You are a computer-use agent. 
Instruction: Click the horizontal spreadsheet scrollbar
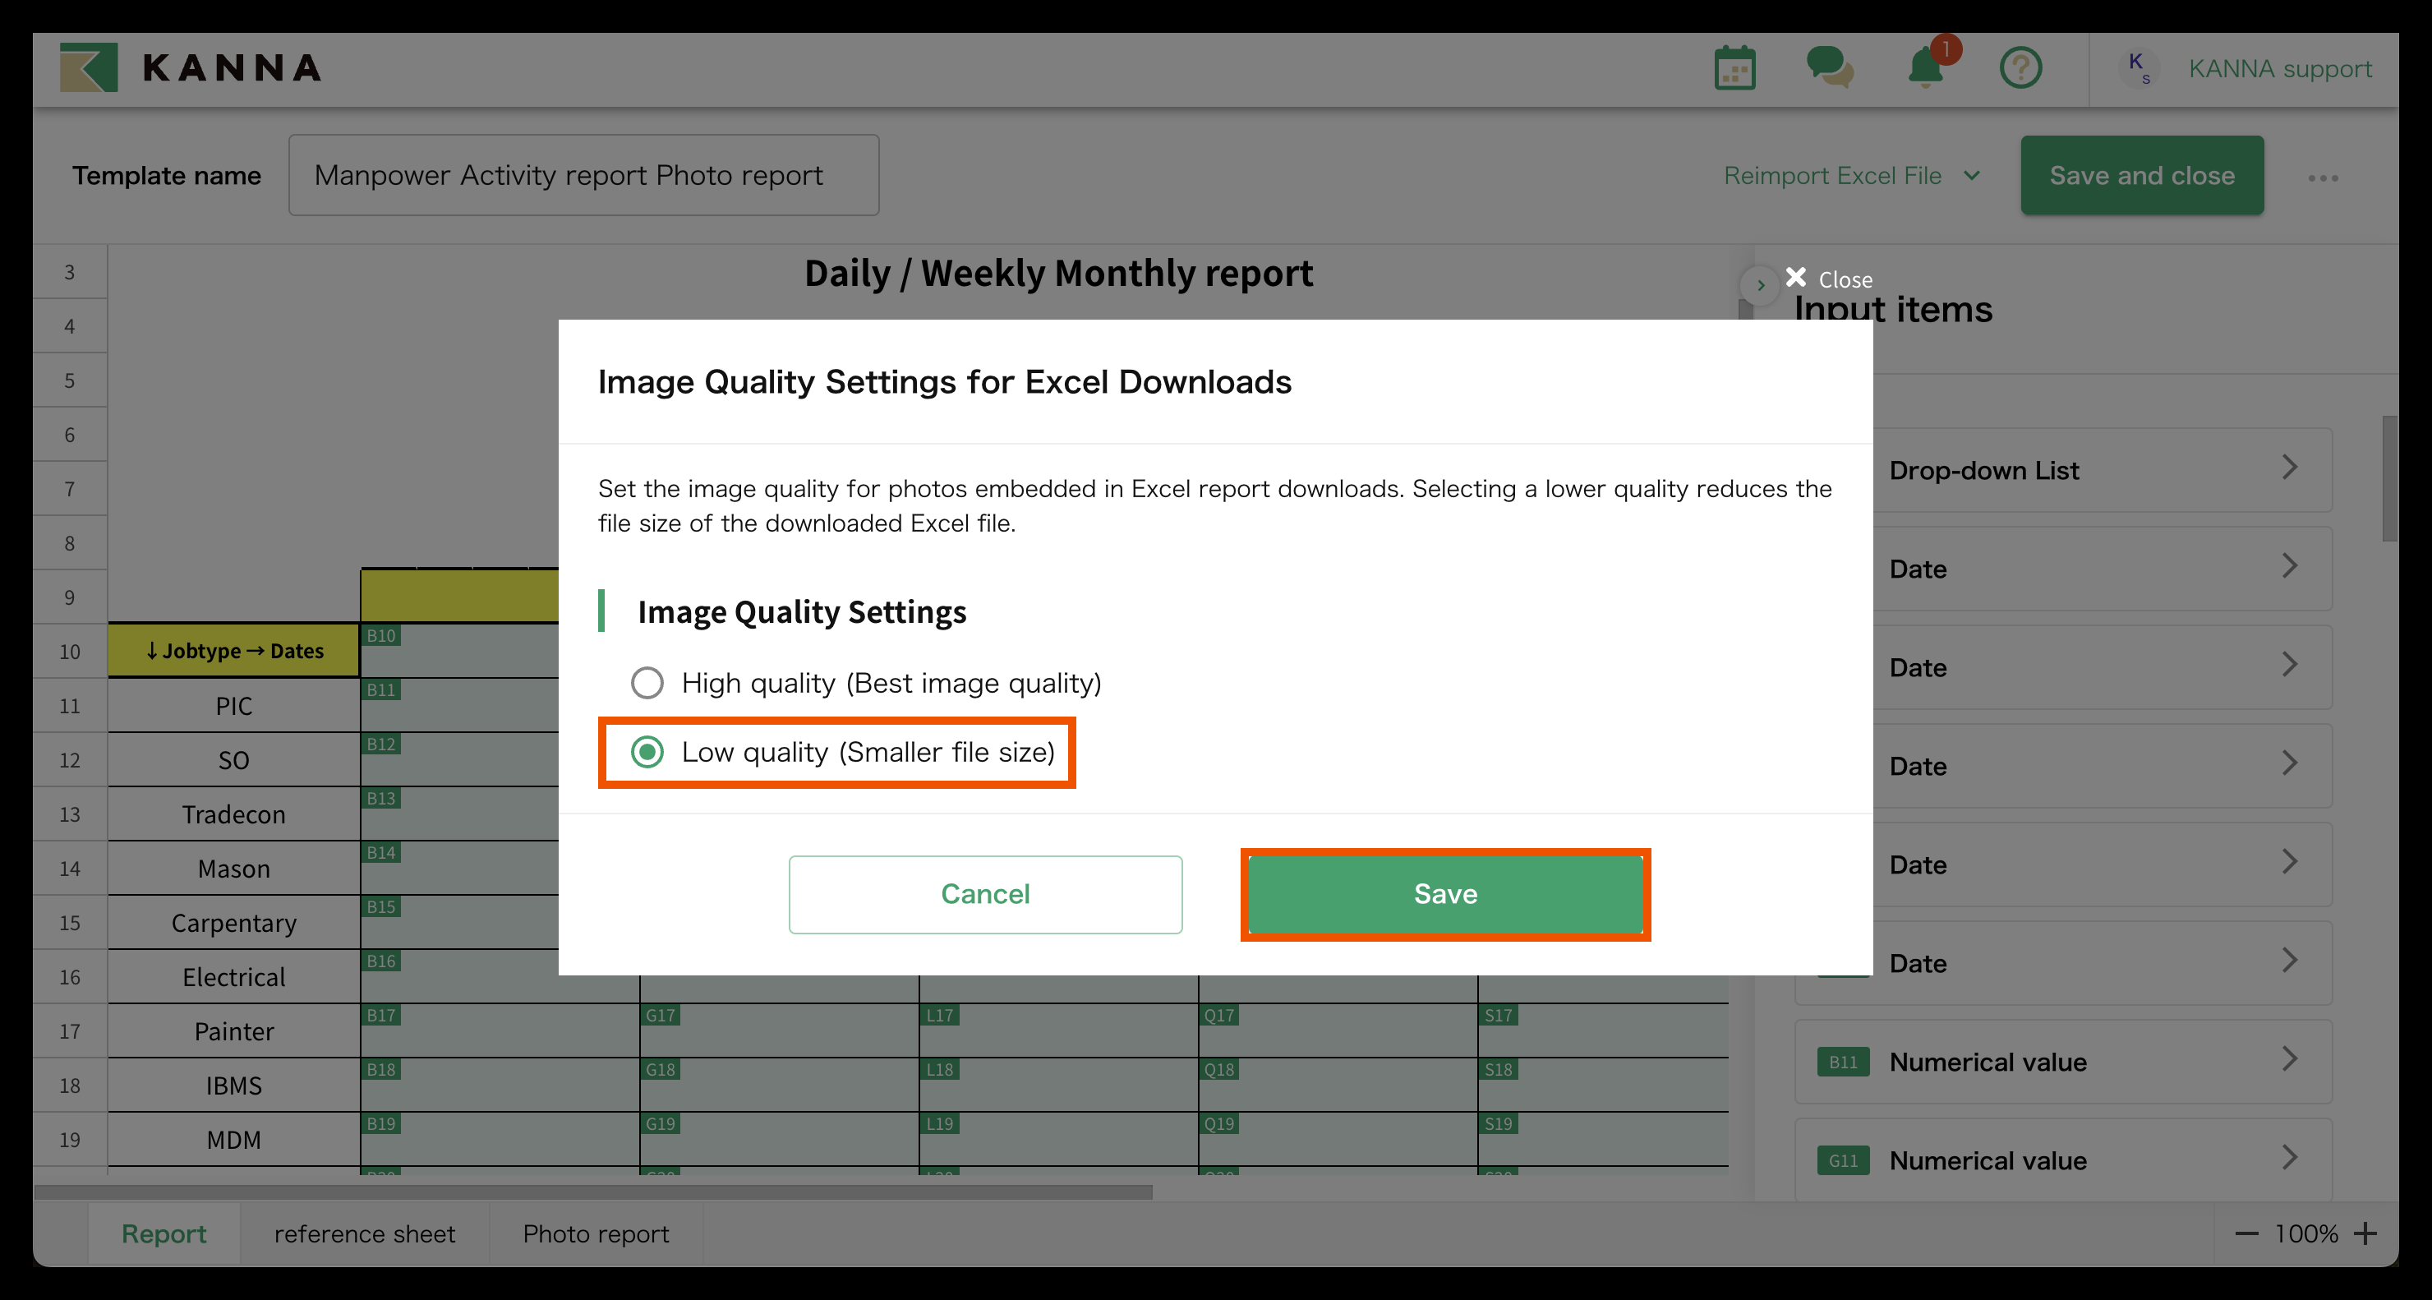[593, 1192]
